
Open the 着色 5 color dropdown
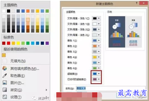pyautogui.click(x=96, y=63)
